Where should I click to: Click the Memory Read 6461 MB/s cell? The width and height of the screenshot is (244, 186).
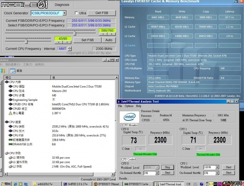pos(158,18)
